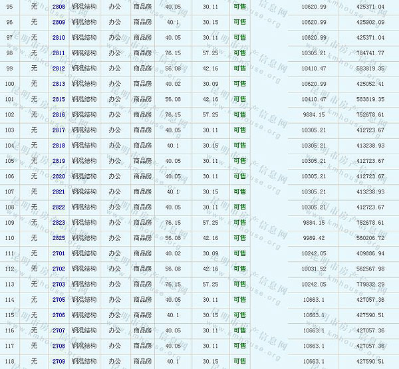Viewport: 399px width, 369px height.
Task: Open room 2809 details link
Action: (x=59, y=22)
